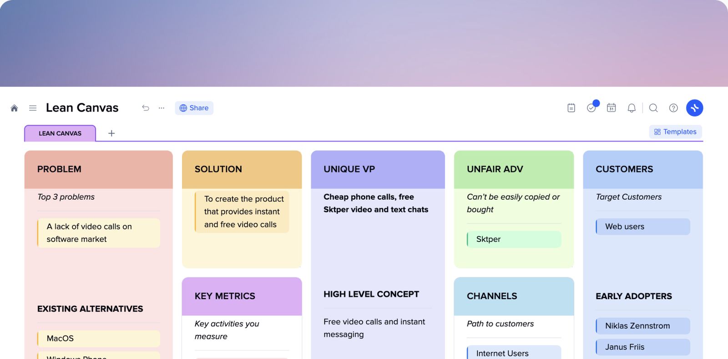Open the notes clipboard icon

(571, 108)
